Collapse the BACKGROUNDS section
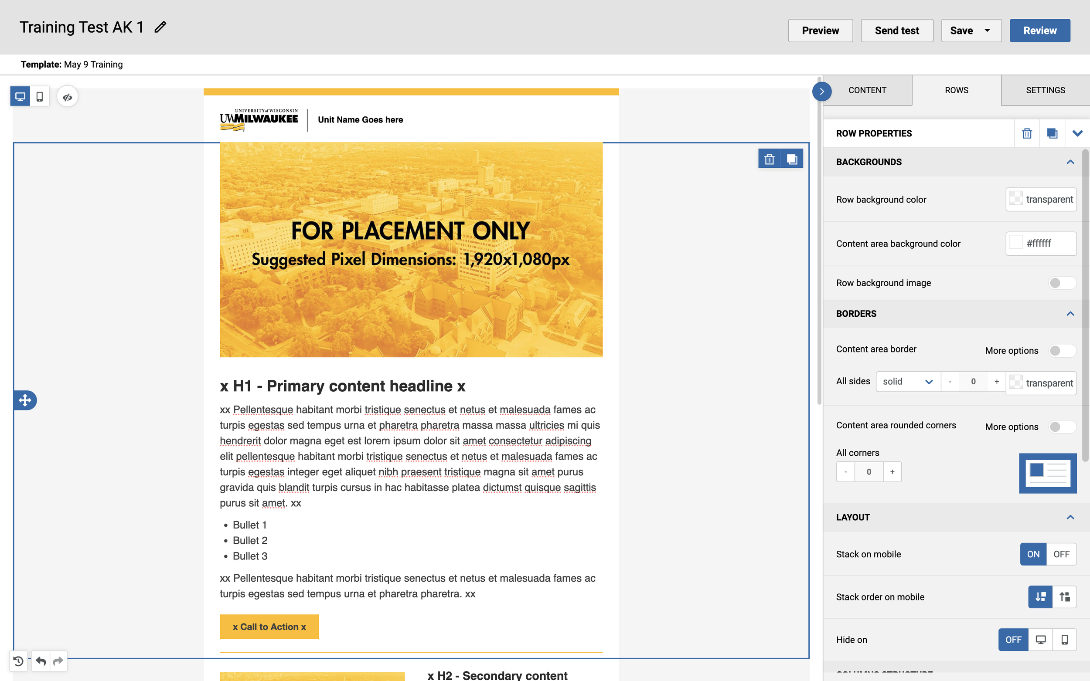The height and width of the screenshot is (681, 1090). click(1070, 162)
